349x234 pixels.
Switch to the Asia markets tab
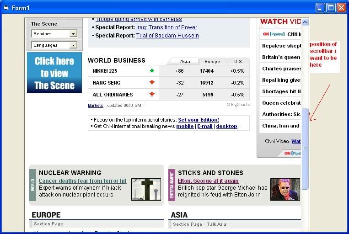pyautogui.click(x=185, y=62)
